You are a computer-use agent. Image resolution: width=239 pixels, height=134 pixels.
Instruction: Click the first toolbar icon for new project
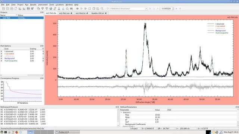tap(3, 9)
